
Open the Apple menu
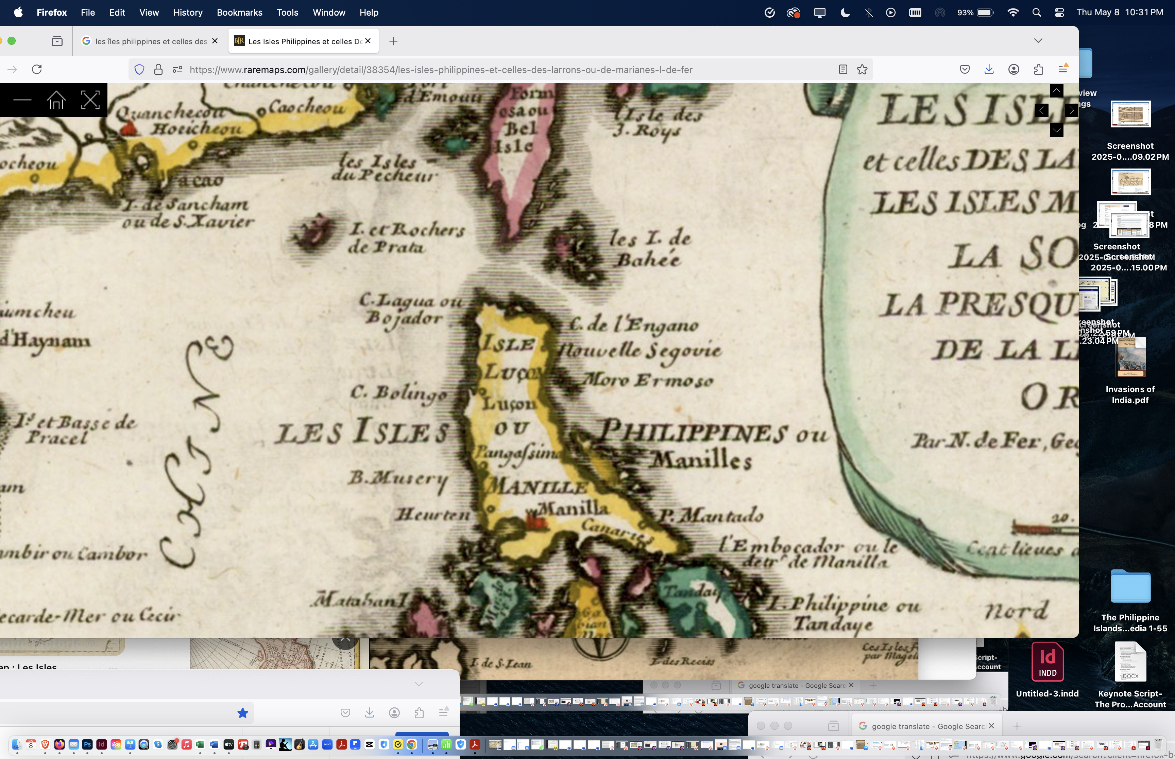[18, 12]
